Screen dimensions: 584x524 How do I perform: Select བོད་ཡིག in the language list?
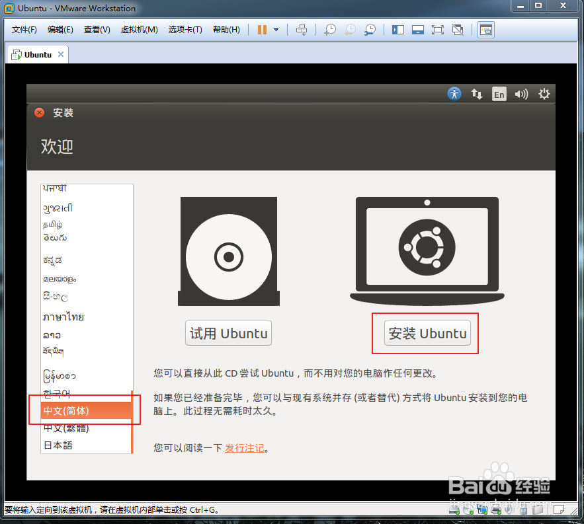87,352
